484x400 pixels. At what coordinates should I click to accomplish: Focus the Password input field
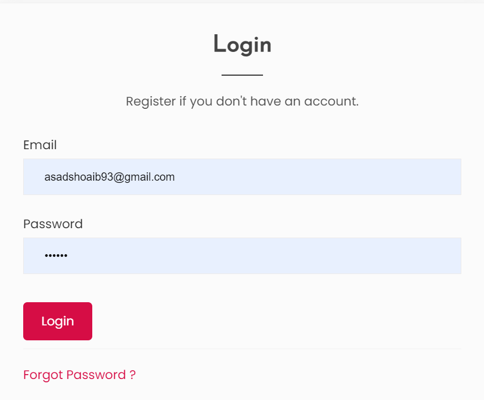[x=242, y=256]
